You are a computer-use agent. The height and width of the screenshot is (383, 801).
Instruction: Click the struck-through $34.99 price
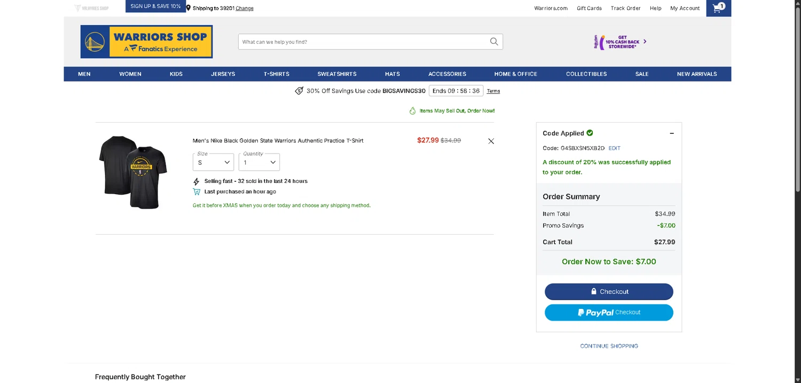pyautogui.click(x=451, y=140)
